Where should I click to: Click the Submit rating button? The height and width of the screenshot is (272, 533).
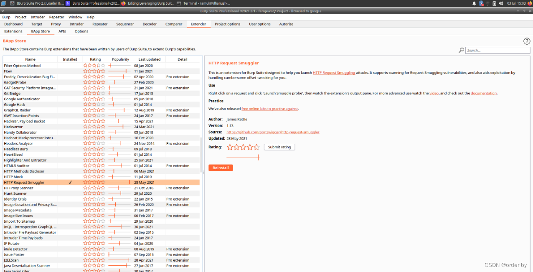tap(279, 147)
